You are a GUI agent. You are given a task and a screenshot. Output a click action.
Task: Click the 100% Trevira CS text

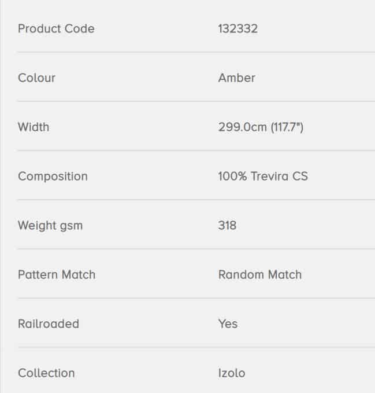[263, 176]
